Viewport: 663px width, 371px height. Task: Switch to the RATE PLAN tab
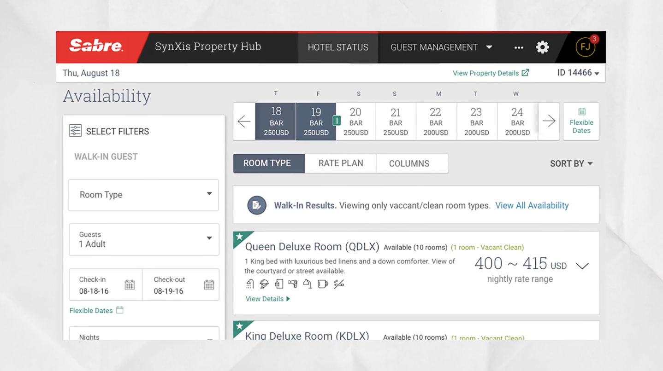pos(341,163)
